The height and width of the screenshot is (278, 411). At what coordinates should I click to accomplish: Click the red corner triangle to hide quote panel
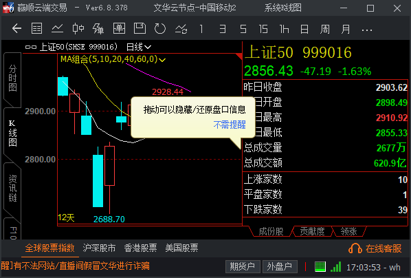[x=238, y=56]
